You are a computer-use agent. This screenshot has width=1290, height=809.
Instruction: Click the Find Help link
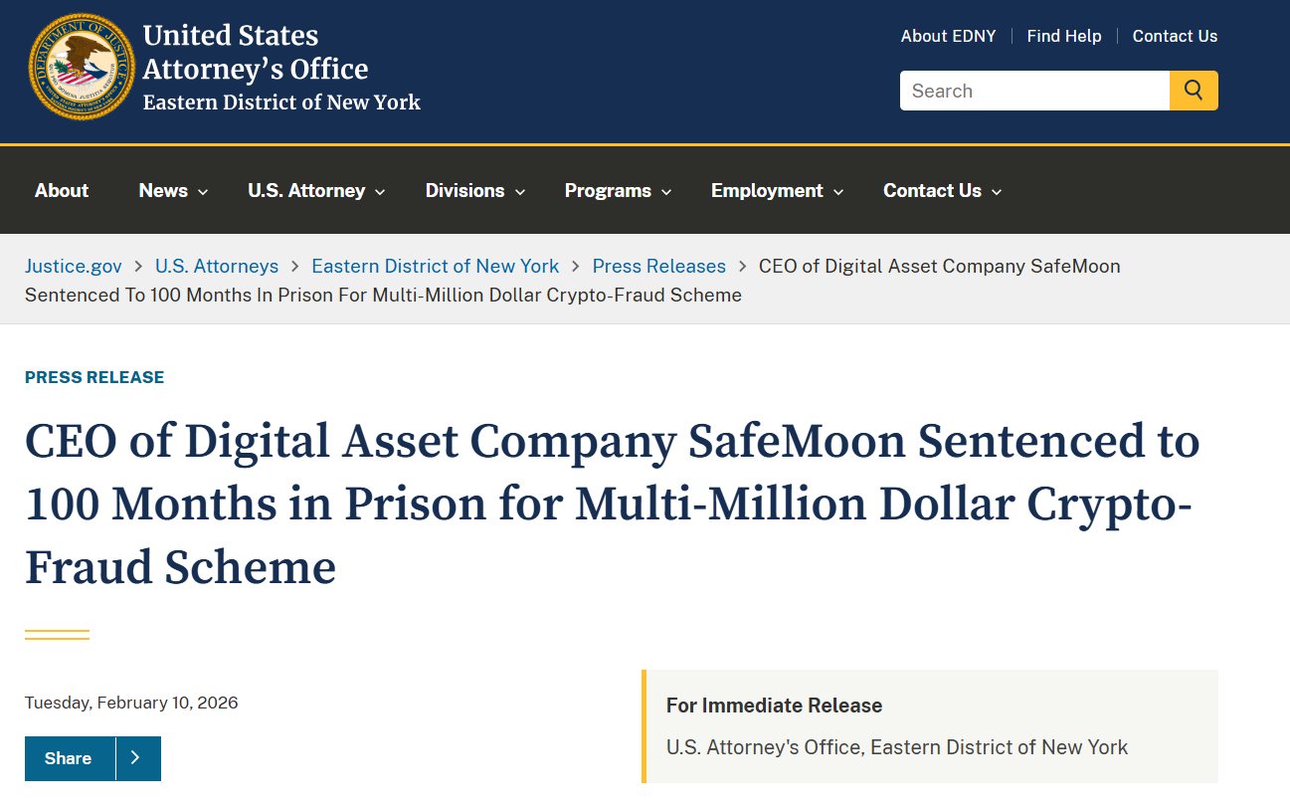click(1064, 36)
